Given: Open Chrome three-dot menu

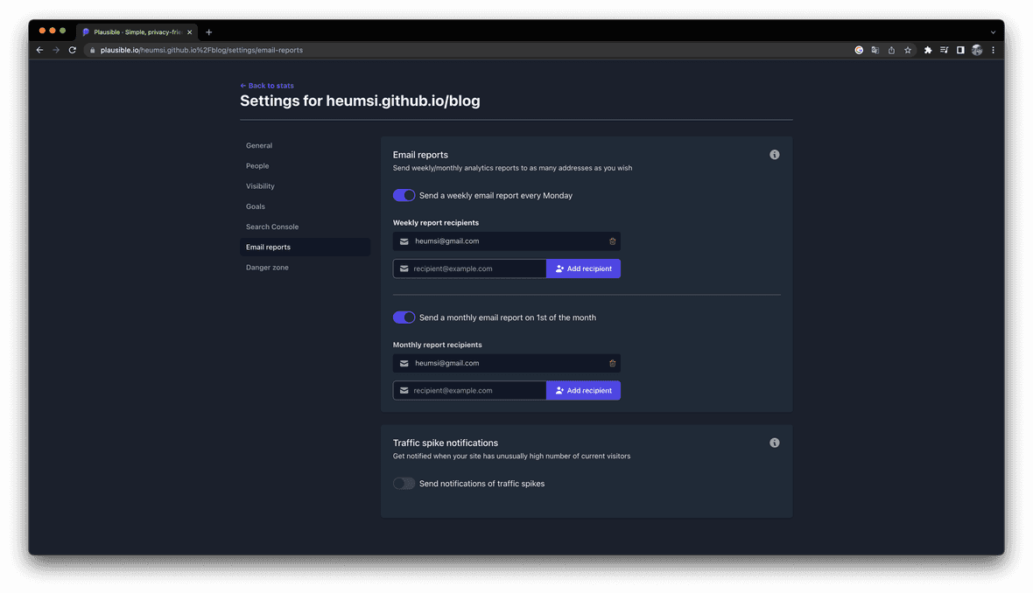Looking at the screenshot, I should tap(993, 51).
